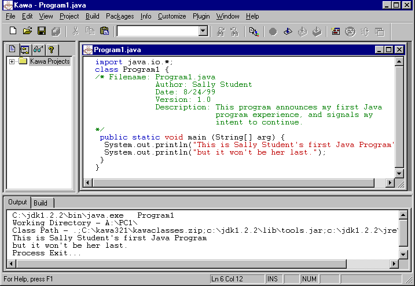415x286 pixels.
Task: Click the editor's horizontal scrollbar thumb
Action: point(233,183)
